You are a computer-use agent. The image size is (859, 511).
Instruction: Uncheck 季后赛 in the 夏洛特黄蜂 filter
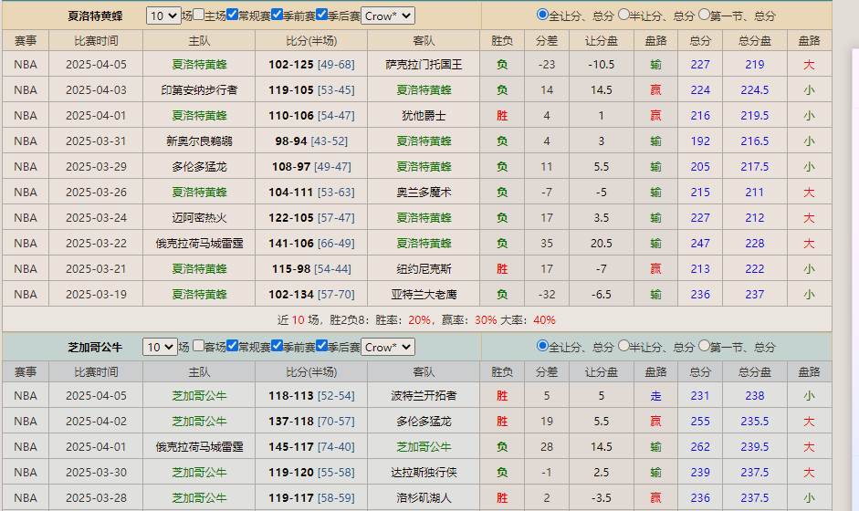pos(322,16)
